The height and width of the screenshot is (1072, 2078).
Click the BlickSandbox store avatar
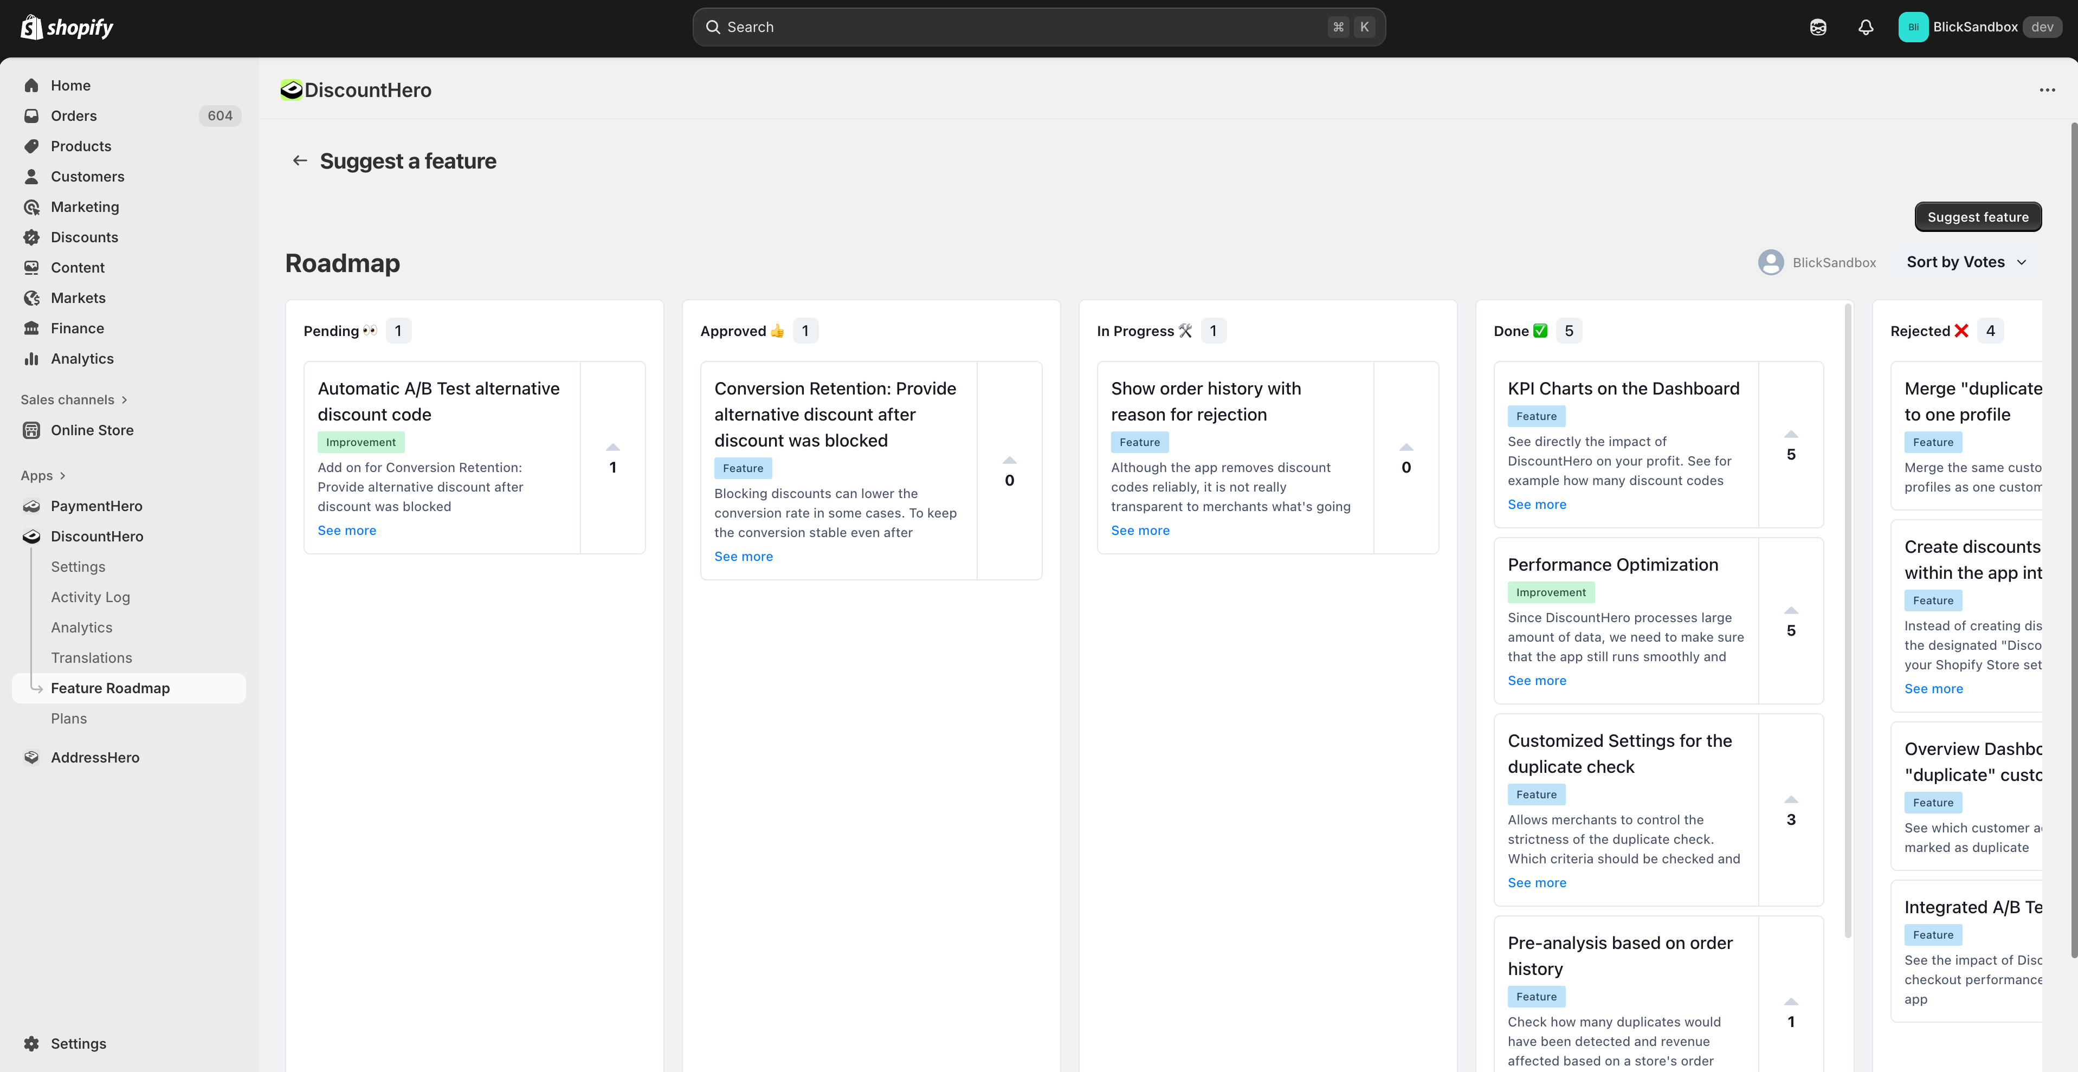[x=1913, y=28]
